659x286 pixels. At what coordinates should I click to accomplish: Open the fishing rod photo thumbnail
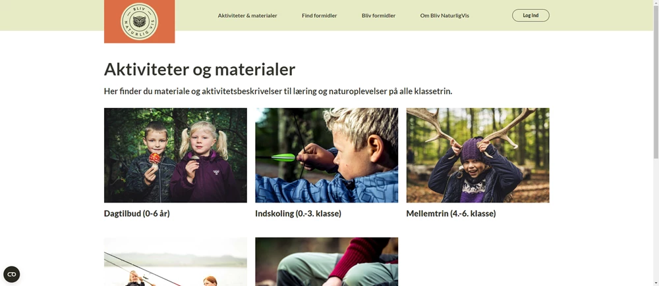(175, 262)
